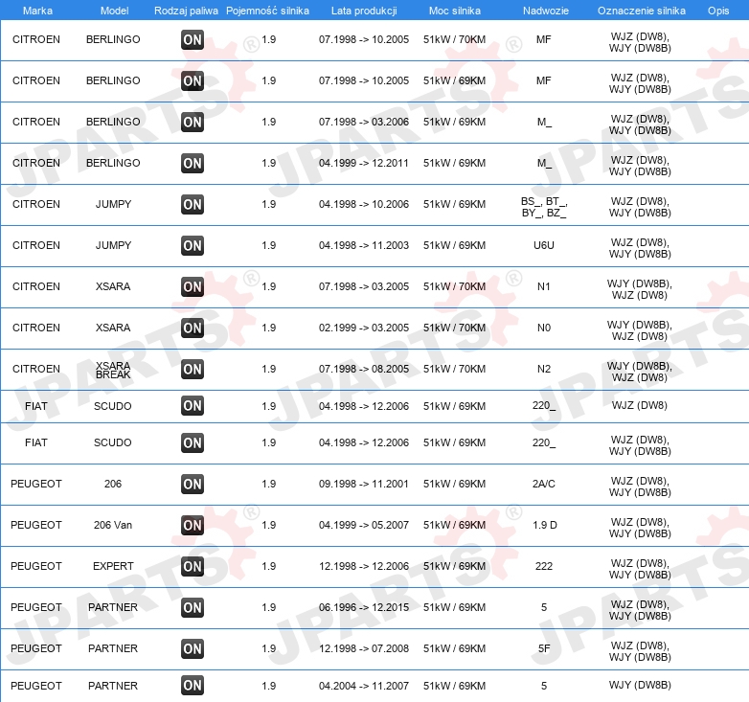The image size is (749, 702).
Task: Click the ON icon in the 206 Van row
Action: [x=193, y=525]
